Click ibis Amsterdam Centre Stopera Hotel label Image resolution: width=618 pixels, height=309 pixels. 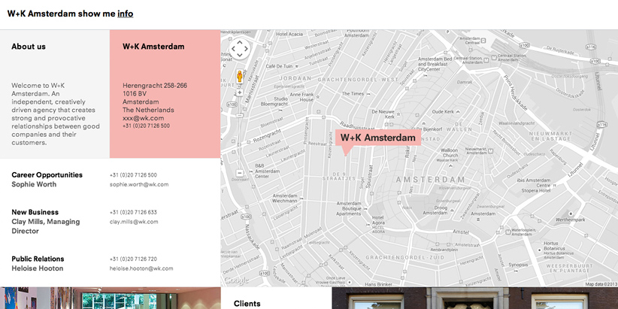(x=533, y=185)
